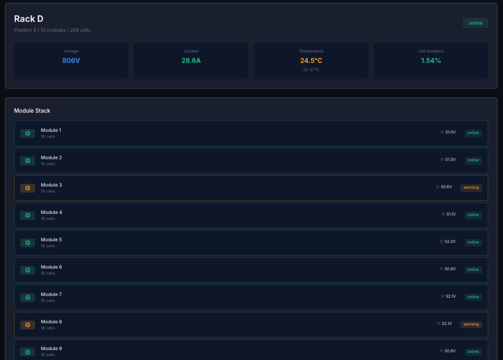
Task: Click Rack D online status badge
Action: point(475,23)
